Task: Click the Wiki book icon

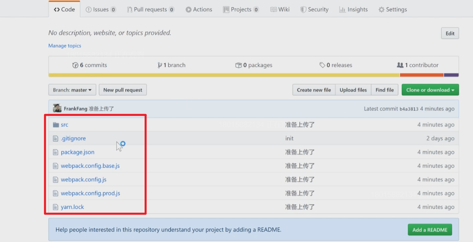Action: [273, 10]
